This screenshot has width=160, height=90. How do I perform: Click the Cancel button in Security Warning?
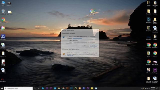93,46
